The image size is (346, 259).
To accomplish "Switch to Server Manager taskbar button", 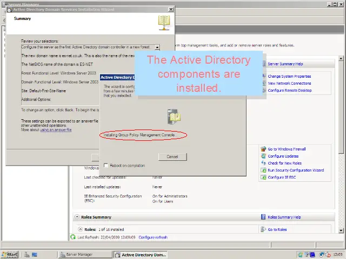I will coord(85,255).
